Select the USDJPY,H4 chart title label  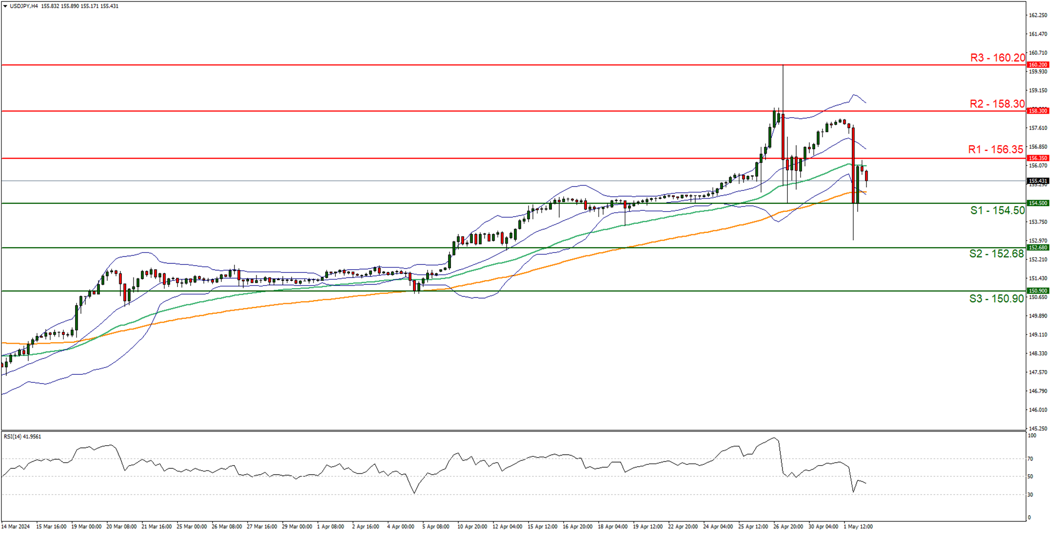click(25, 6)
